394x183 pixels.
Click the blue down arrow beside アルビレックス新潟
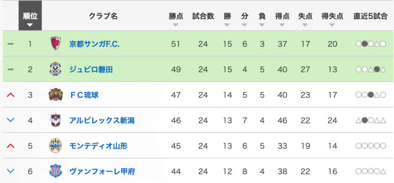pyautogui.click(x=11, y=120)
